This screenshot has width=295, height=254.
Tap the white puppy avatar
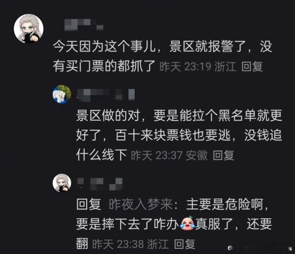click(62, 94)
